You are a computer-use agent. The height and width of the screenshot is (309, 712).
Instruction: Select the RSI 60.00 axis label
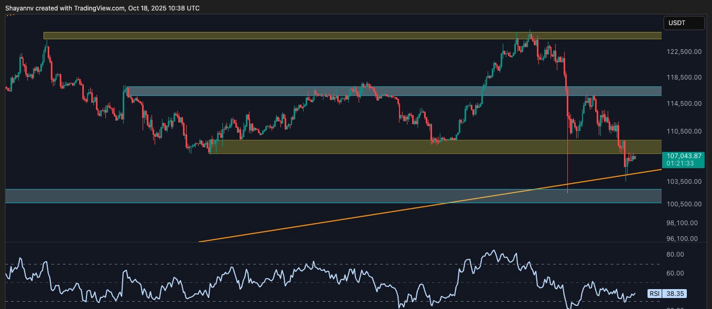pos(675,273)
